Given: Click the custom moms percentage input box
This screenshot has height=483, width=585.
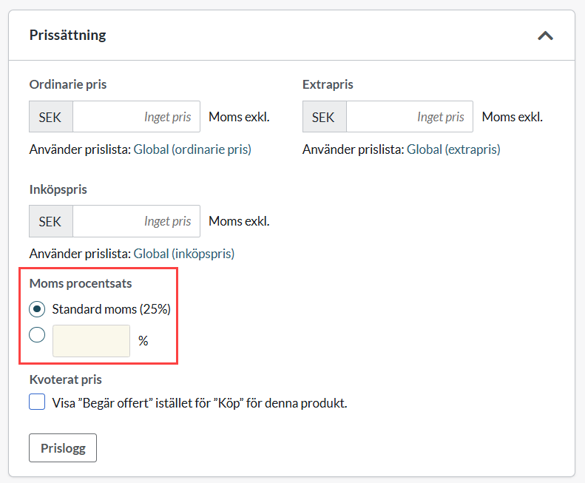Looking at the screenshot, I should [91, 341].
